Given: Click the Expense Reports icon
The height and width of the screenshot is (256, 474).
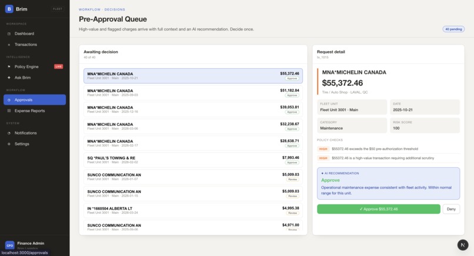Looking at the screenshot, I should (x=9, y=111).
